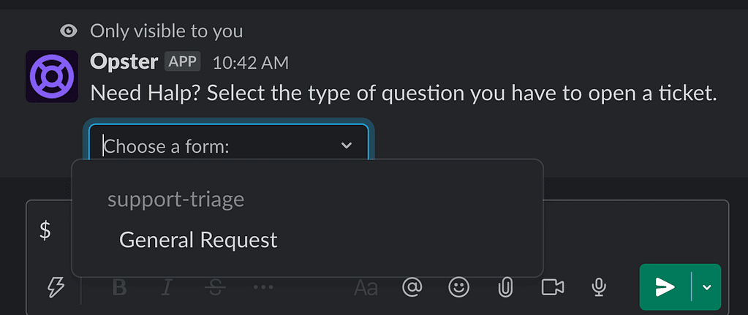
Task: Send the message with green arrow
Action: (665, 287)
